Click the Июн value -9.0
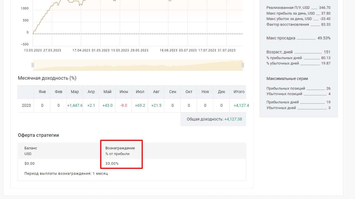The image size is (355, 199). (124, 105)
